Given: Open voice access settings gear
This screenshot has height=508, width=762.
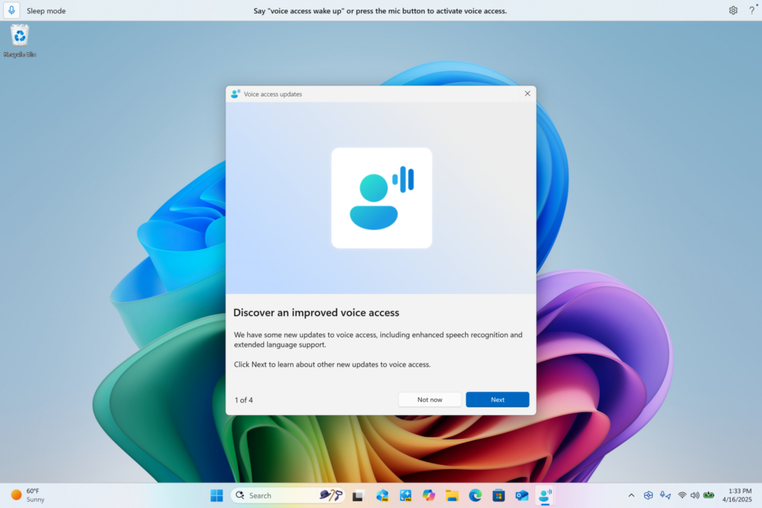Looking at the screenshot, I should 733,10.
